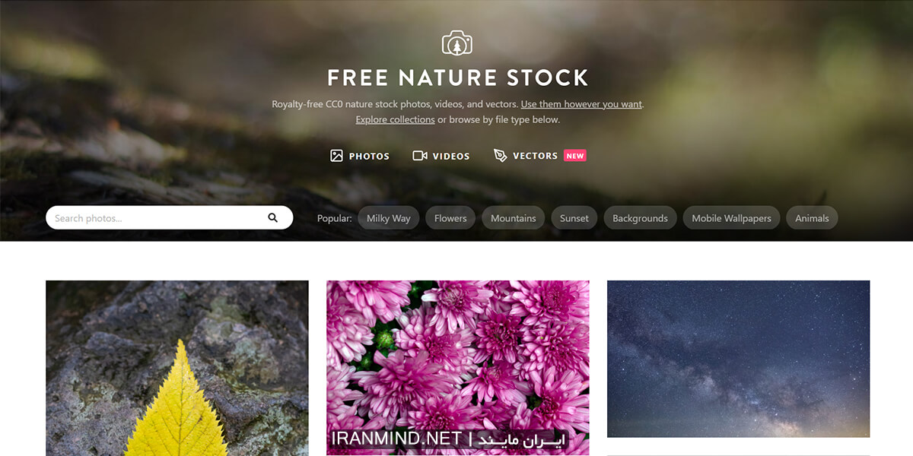Viewport: 913px width, 456px height.
Task: Click the magnifying glass search icon
Action: 273,218
